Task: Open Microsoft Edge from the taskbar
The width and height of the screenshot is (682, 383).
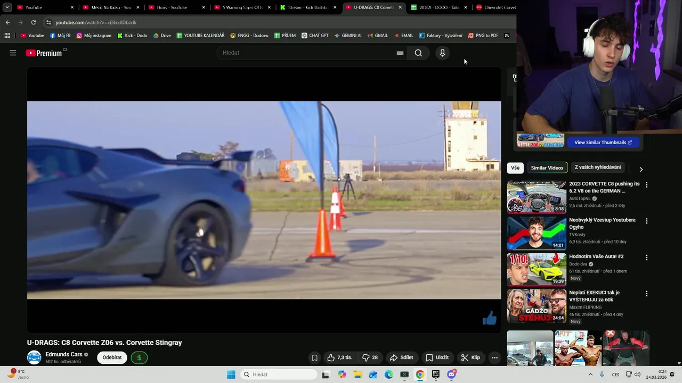Action: [x=388, y=374]
